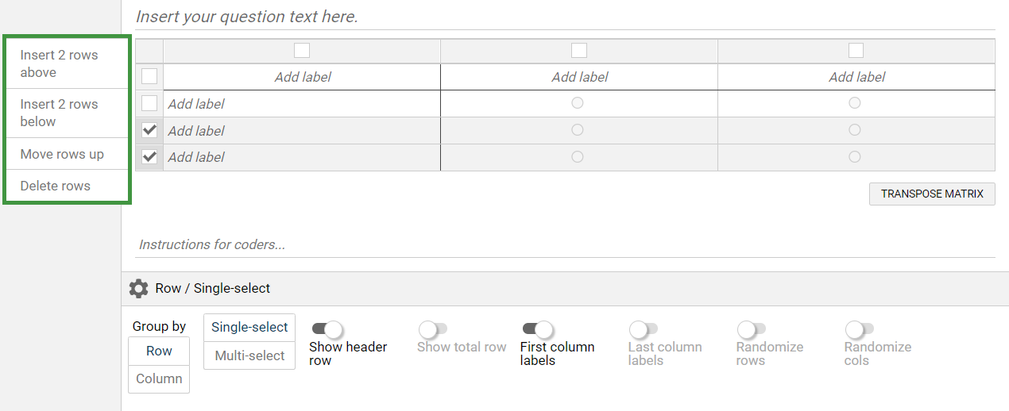Viewport: 1009px width, 411px height.
Task: Switch to Multi-select mode
Action: tap(249, 355)
